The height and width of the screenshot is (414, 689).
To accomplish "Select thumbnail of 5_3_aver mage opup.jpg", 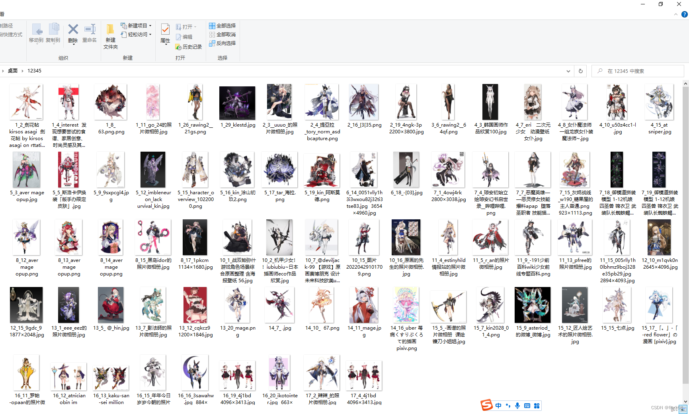I will coord(26,170).
